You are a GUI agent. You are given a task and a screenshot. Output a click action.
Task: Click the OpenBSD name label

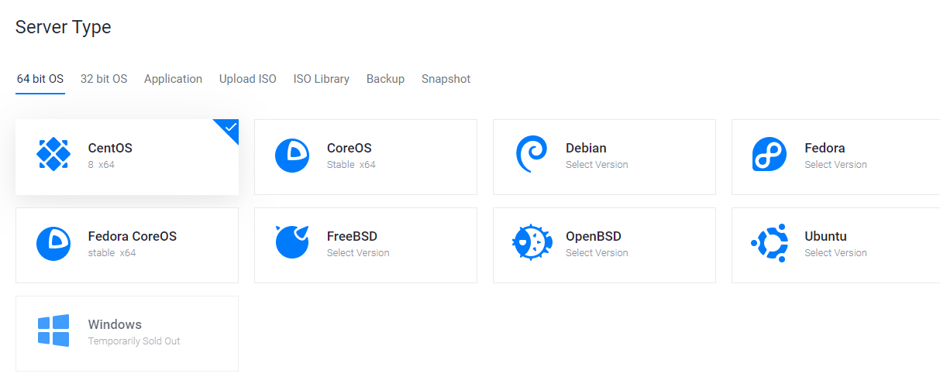(594, 236)
